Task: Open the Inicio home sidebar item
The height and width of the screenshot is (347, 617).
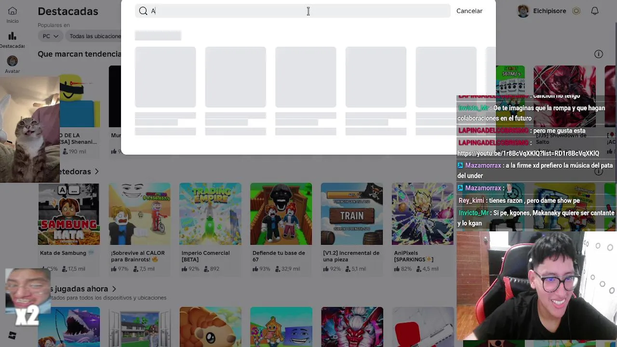Action: click(x=13, y=15)
